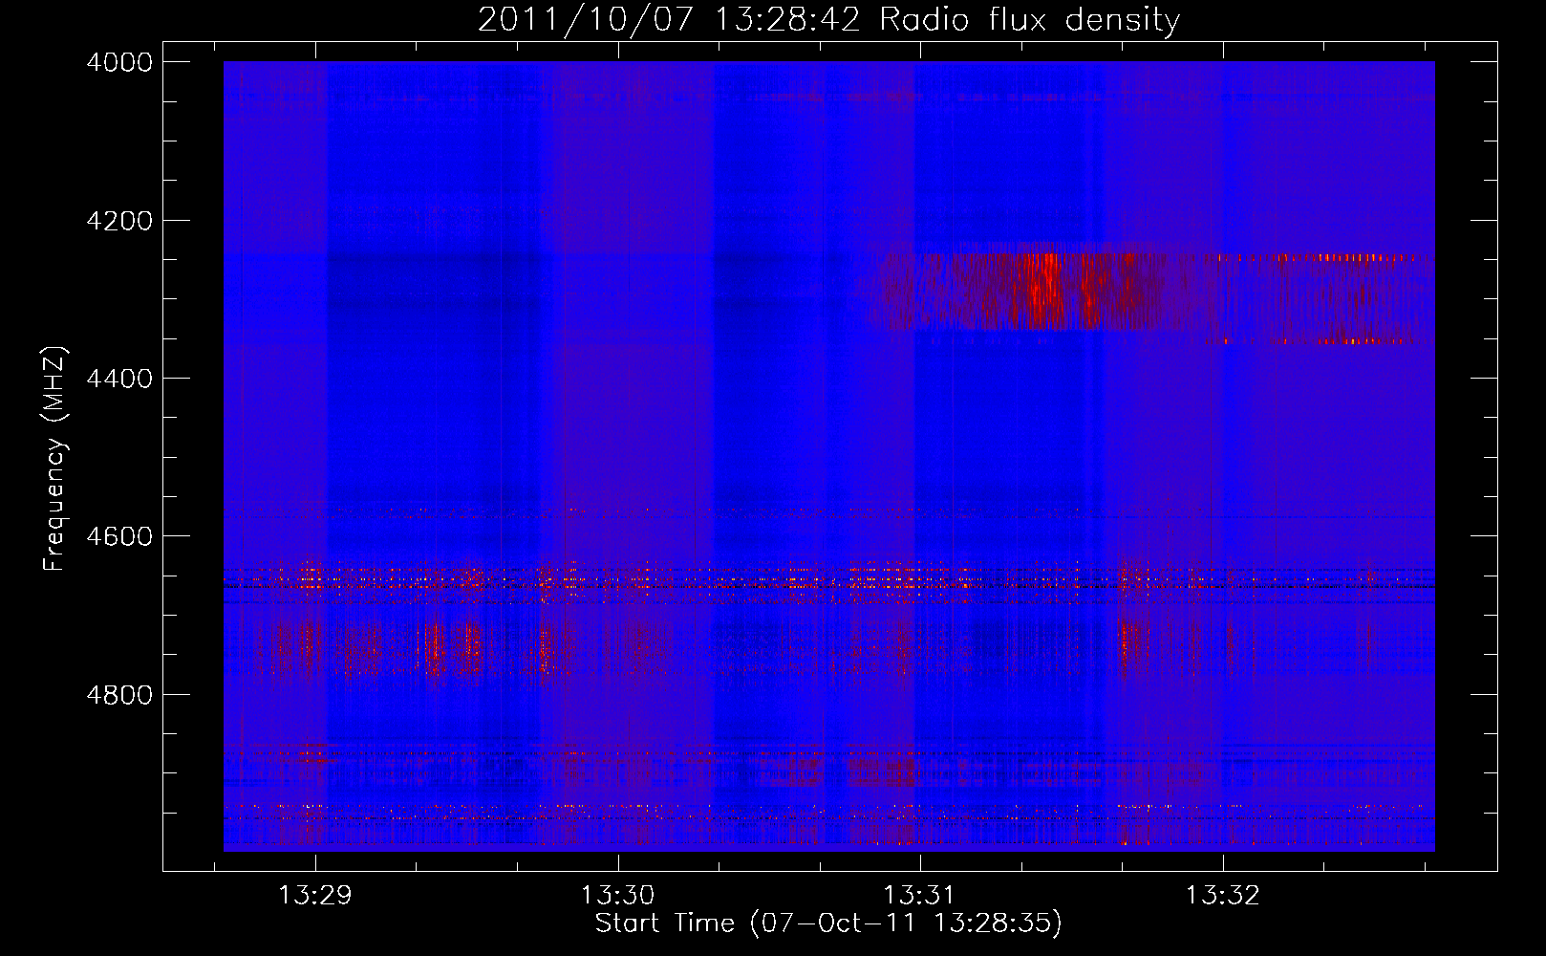
Task: Click the 13:31 time tick label
Action: click(919, 895)
